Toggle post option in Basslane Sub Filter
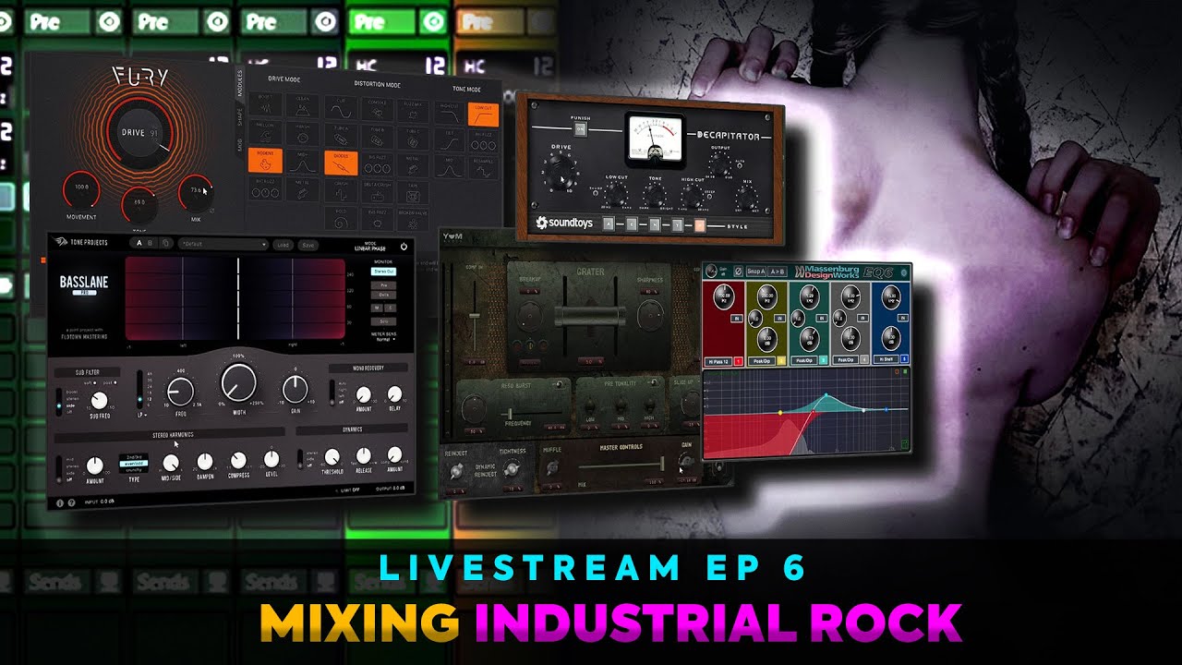This screenshot has width=1182, height=665. (x=110, y=382)
